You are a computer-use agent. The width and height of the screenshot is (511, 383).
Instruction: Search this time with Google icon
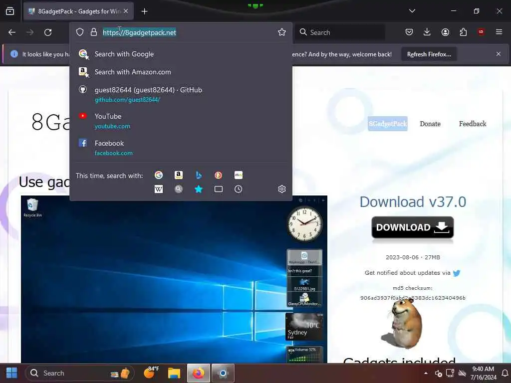(x=159, y=175)
